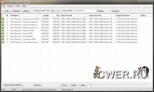Click 'Marked files 9' in status bar

point(67,89)
